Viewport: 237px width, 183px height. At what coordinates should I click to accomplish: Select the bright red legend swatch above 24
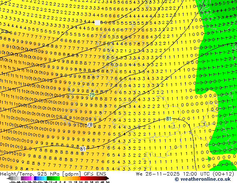pyautogui.click(x=81, y=178)
